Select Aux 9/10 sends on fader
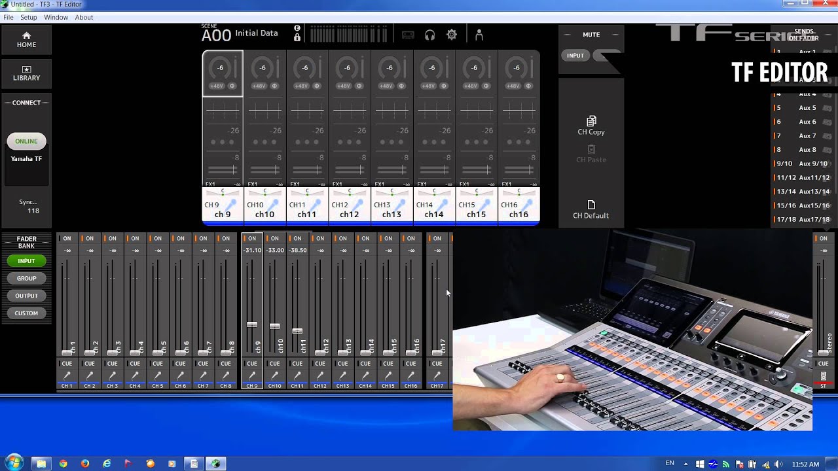The height and width of the screenshot is (471, 838). pos(803,164)
